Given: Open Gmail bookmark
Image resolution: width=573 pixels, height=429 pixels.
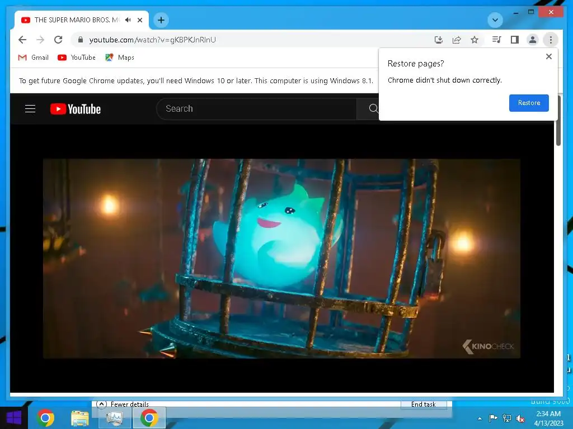Looking at the screenshot, I should (x=33, y=58).
